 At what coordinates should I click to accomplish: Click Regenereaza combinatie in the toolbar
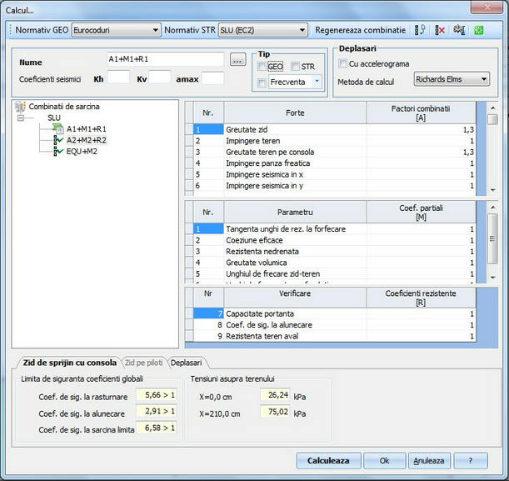tap(361, 30)
